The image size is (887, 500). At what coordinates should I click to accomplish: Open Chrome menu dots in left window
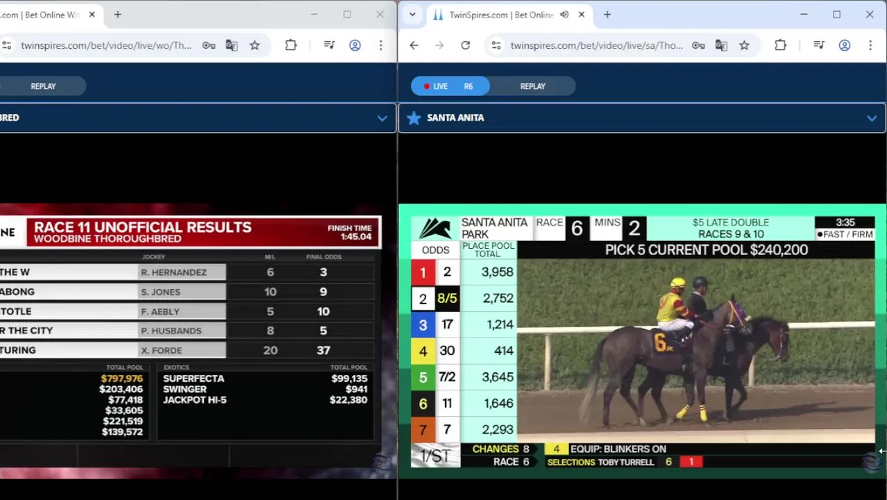coord(380,46)
